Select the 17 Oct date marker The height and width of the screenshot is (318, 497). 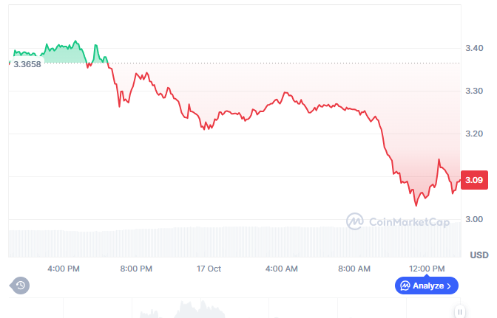coord(209,269)
